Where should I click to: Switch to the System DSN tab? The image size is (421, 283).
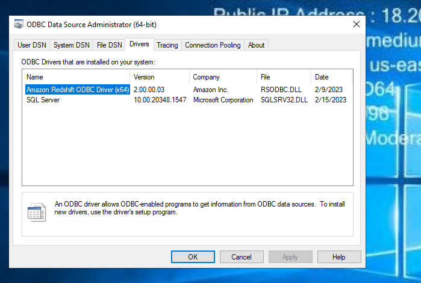click(72, 45)
